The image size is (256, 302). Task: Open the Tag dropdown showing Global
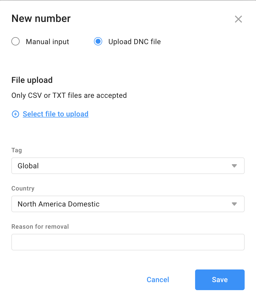(128, 166)
